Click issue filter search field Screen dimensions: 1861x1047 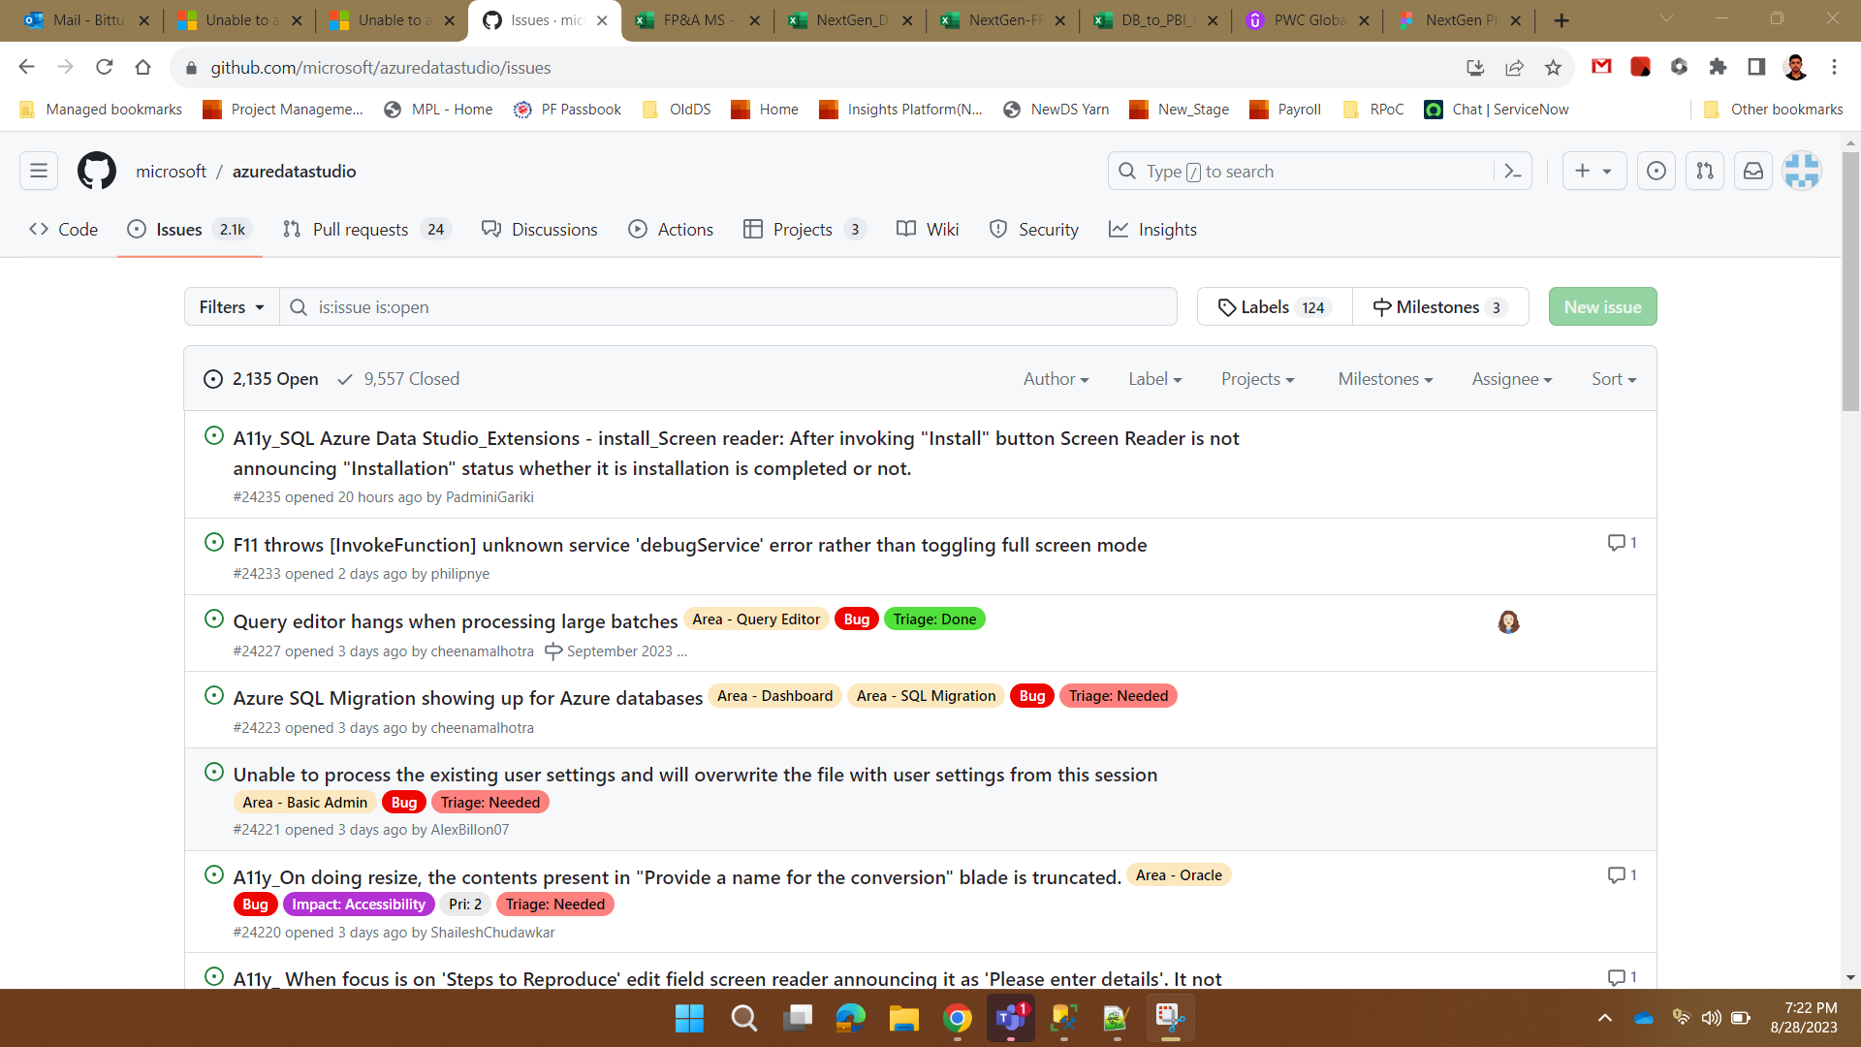pos(729,306)
